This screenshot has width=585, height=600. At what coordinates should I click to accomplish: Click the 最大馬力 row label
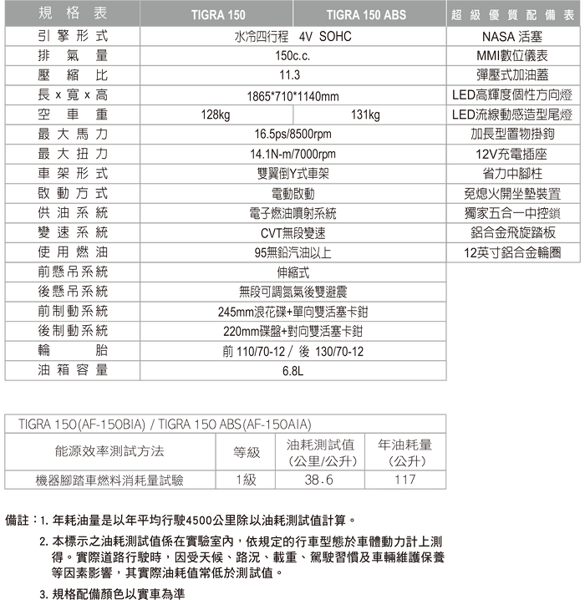coord(73,135)
